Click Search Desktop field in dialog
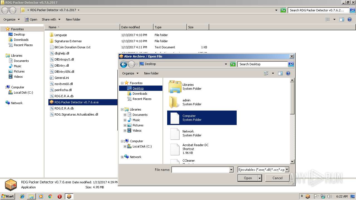Viewport: 356px width, 200px height. point(263,64)
